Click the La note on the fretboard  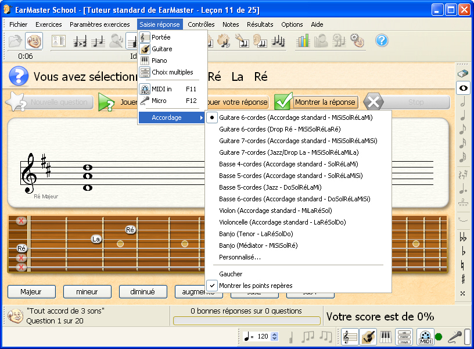[96, 239]
